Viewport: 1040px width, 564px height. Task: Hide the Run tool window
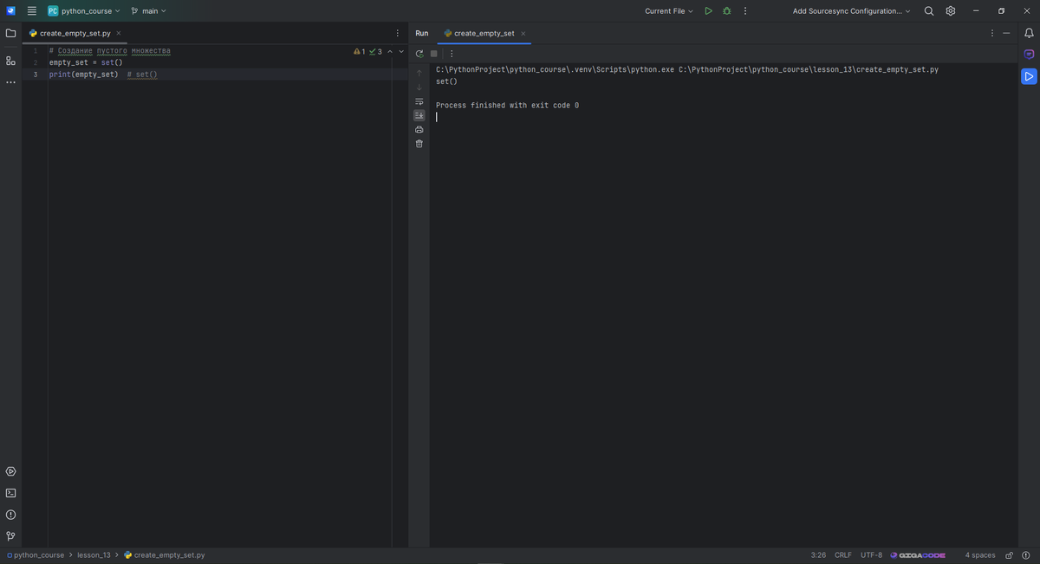pyautogui.click(x=1007, y=33)
